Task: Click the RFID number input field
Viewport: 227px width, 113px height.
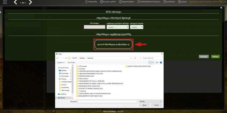Action: click(94, 27)
